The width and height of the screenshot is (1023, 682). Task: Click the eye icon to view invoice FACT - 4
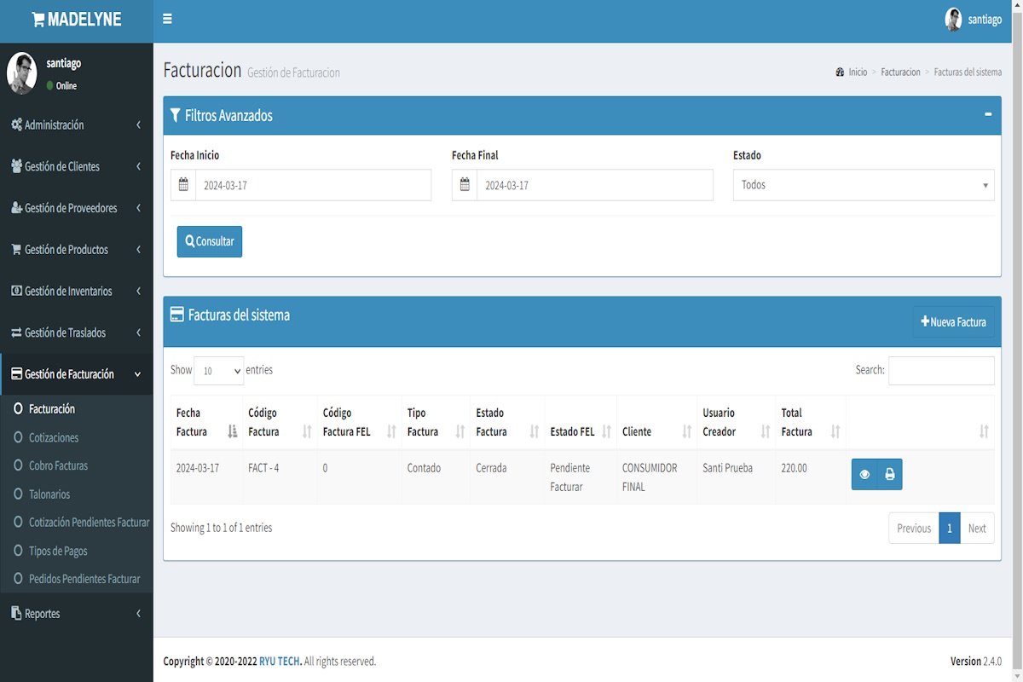[864, 475]
